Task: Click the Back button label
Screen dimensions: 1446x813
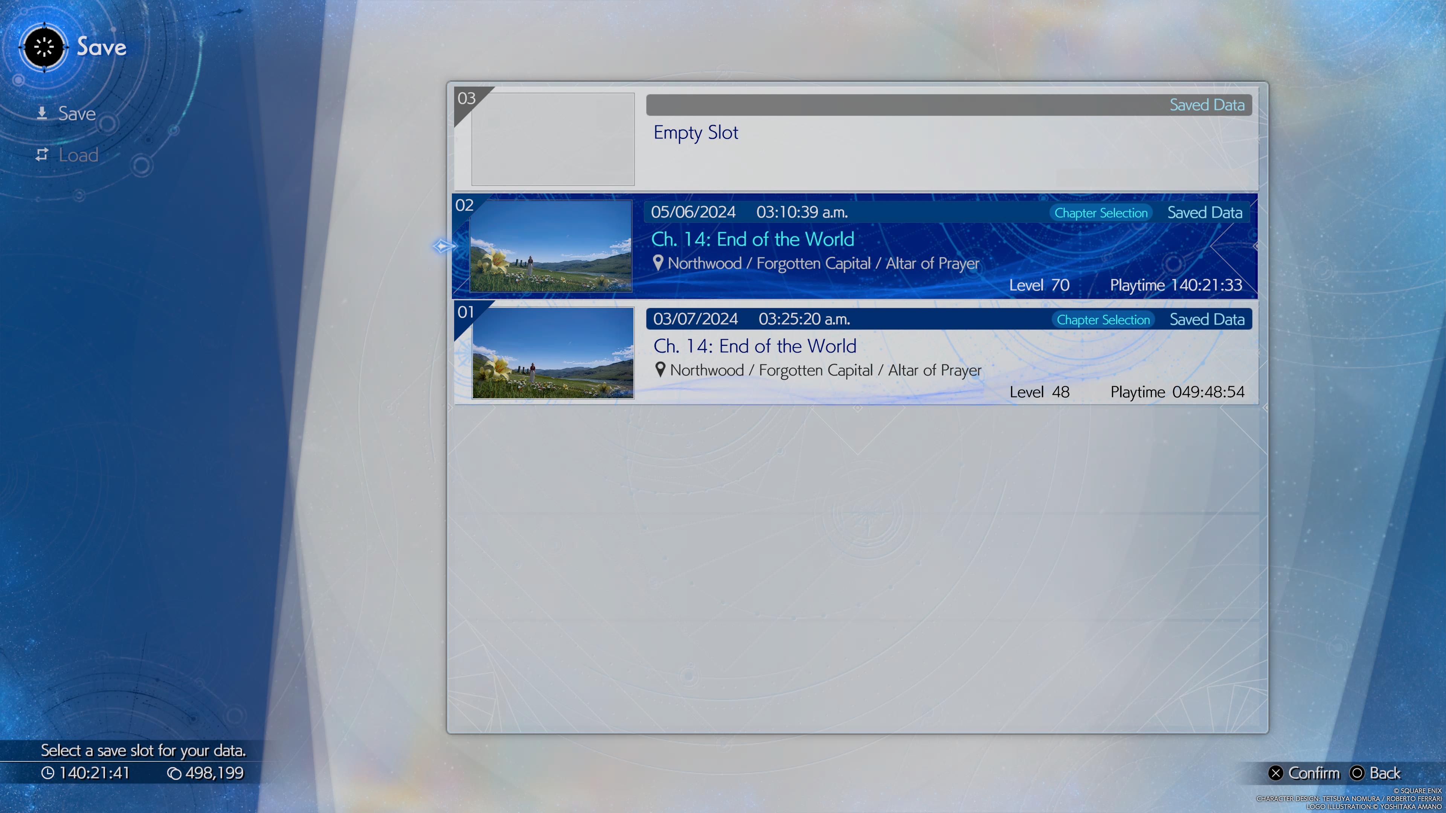Action: pyautogui.click(x=1384, y=773)
